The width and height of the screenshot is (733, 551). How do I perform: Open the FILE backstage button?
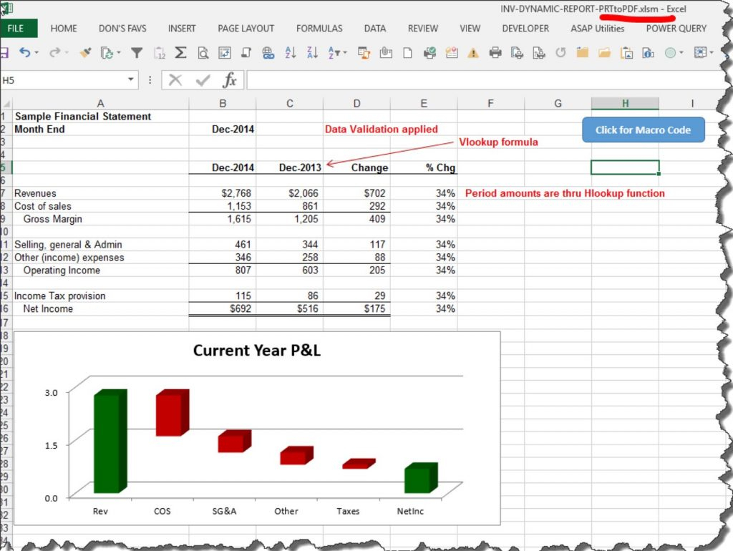pos(16,29)
